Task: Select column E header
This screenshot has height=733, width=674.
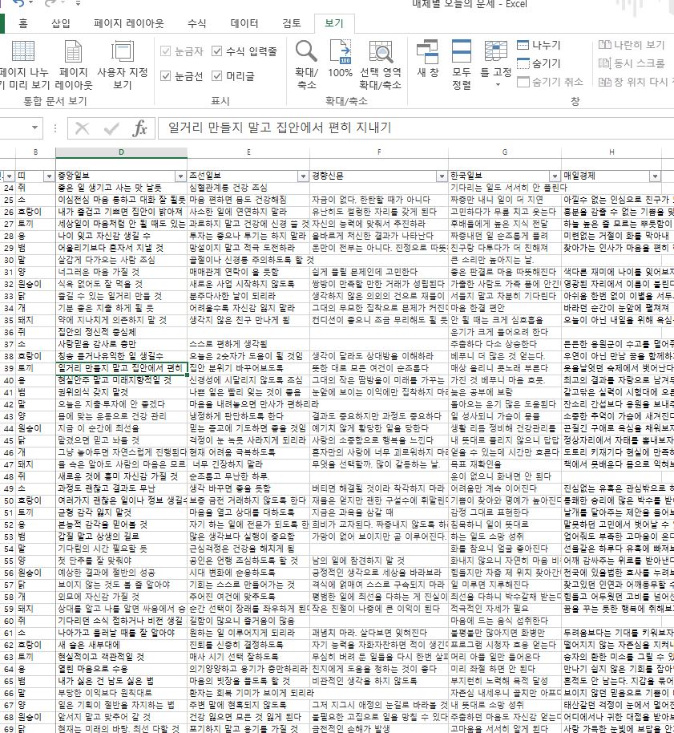Action: click(x=248, y=152)
